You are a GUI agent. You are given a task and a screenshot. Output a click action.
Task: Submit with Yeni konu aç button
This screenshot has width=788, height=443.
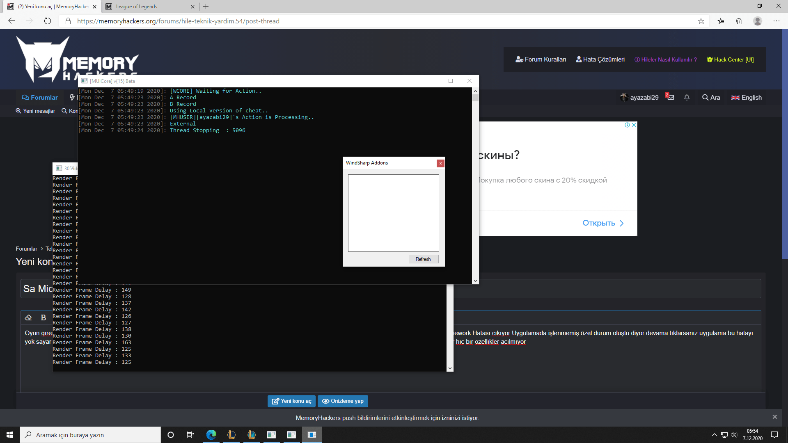[291, 401]
